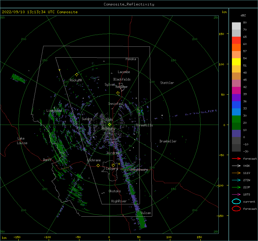The image size is (258, 241).
Task: Click the Stettler label
Action: point(167,83)
